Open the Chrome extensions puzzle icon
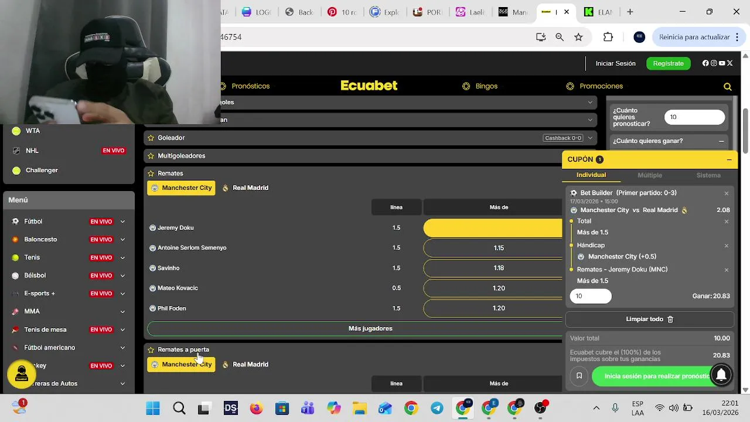This screenshot has width=750, height=422. pos(608,37)
